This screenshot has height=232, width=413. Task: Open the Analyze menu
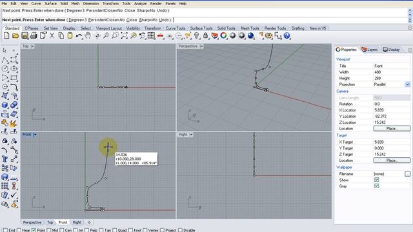[x=140, y=3]
